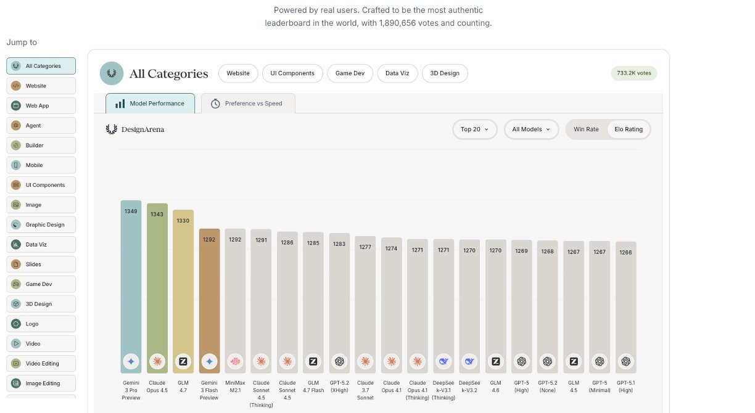The height and width of the screenshot is (413, 755).
Task: Switch chart to Win Rate
Action: click(586, 129)
